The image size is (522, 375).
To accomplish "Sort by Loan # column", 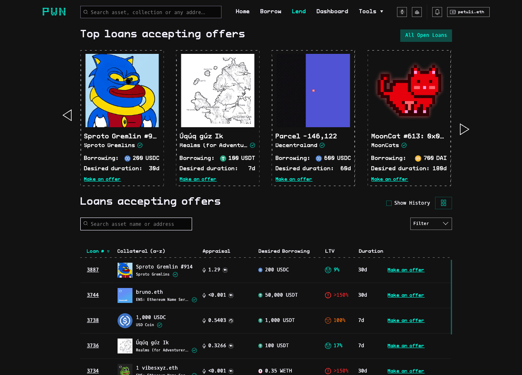I will click(98, 251).
